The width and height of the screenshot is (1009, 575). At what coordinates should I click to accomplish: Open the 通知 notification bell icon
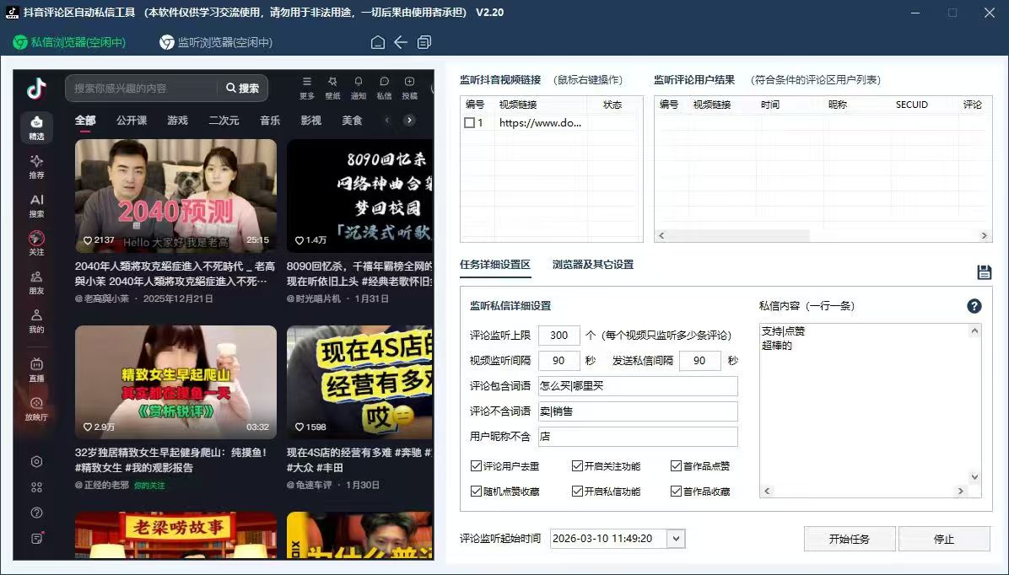359,89
